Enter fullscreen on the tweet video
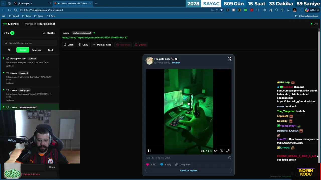Viewport: 321px width, 180px height. pos(228,151)
